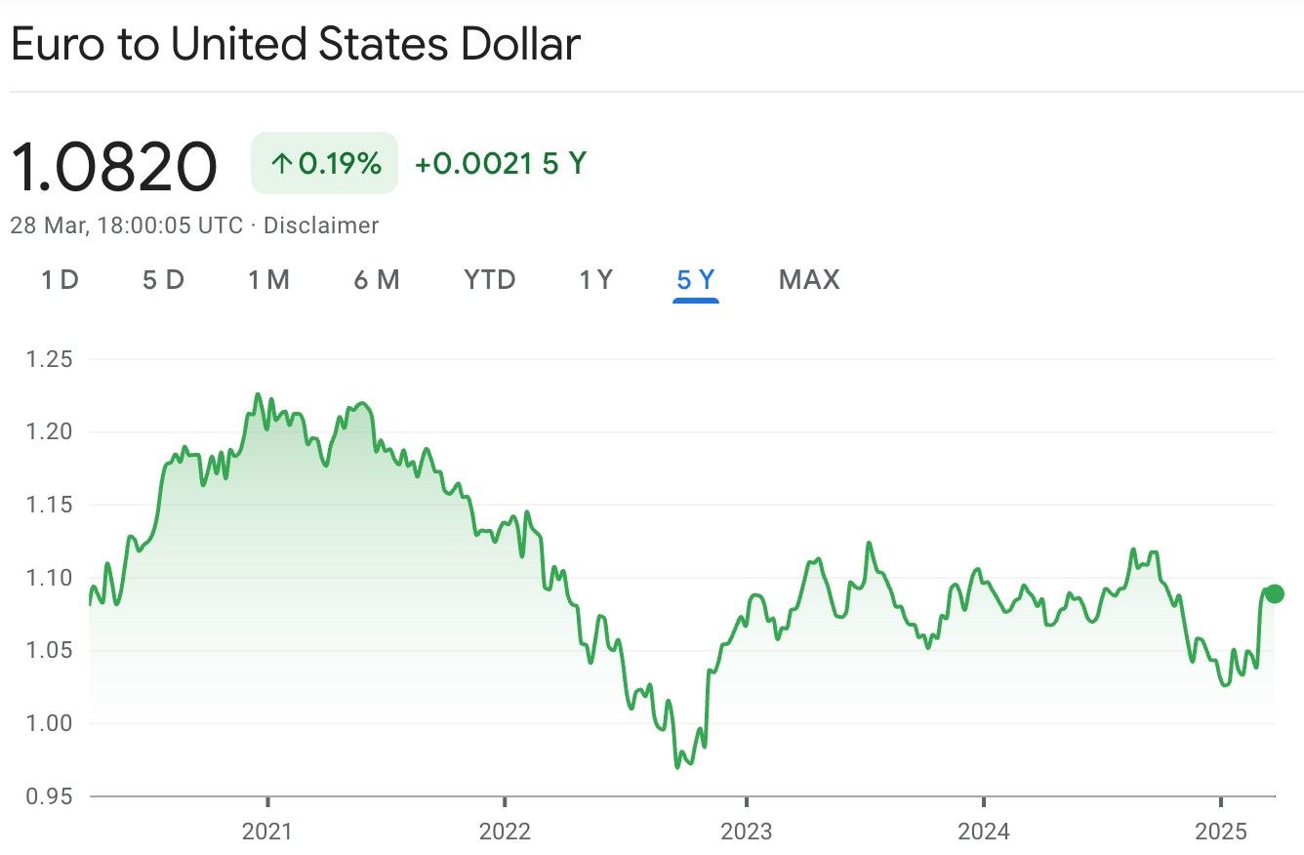Click the Euro to United States Dollar title
1304x855 pixels.
click(296, 45)
